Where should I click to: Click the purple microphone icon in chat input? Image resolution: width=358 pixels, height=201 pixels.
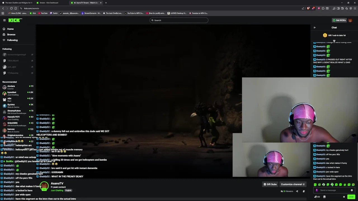coord(317,190)
